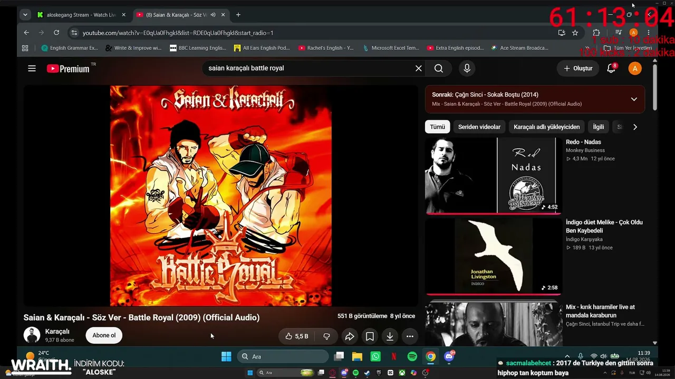Open Chrome apps grid shortcut
The image size is (675, 379).
pos(25,48)
